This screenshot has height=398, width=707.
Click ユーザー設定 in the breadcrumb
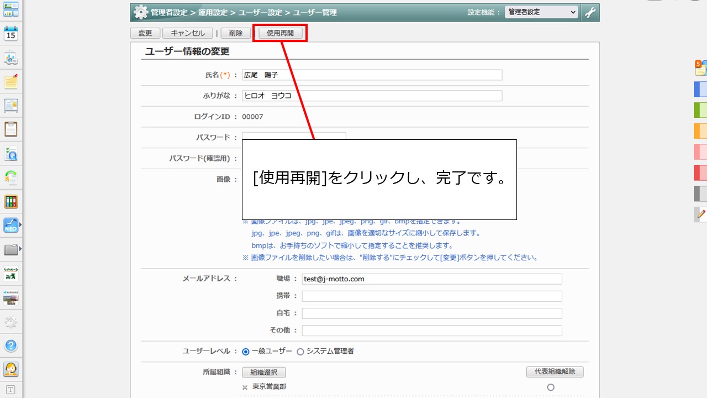(x=260, y=12)
